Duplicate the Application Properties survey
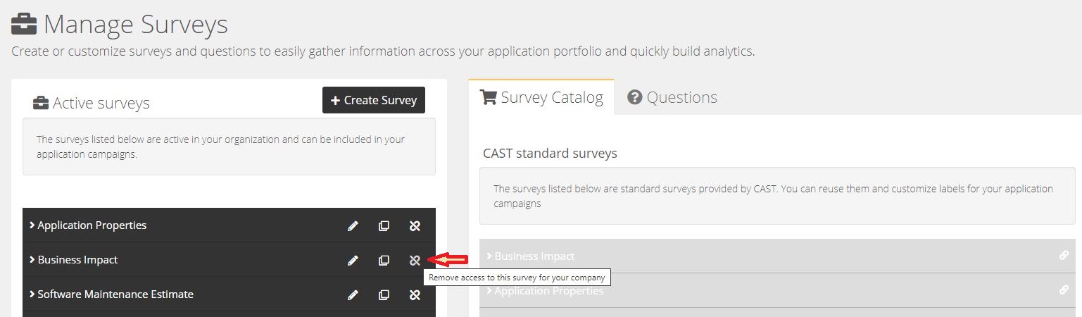Screen dimensions: 1082x317 384,226
